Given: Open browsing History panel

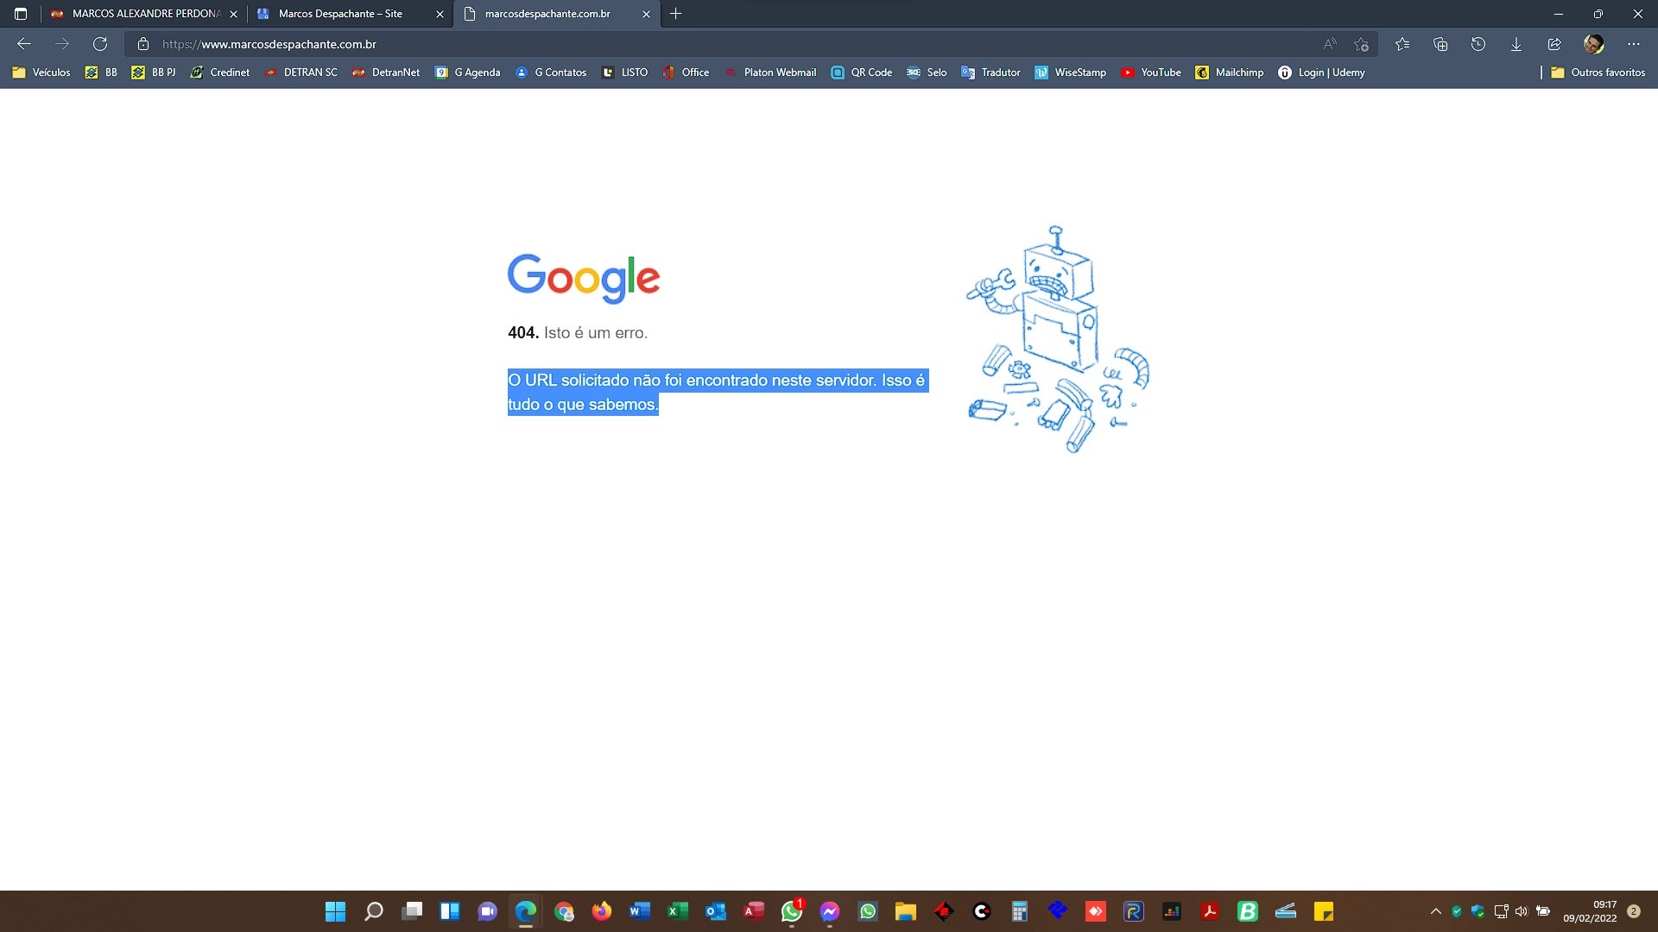Looking at the screenshot, I should [1478, 44].
